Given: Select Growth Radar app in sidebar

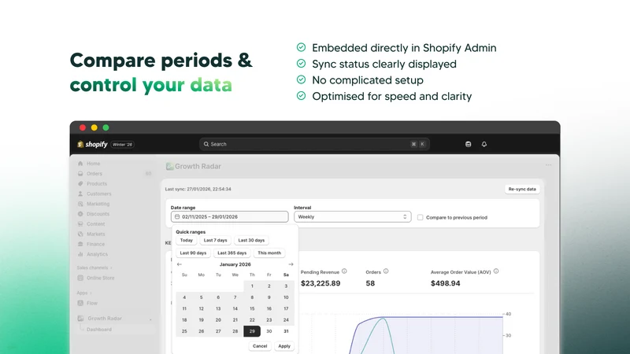Looking at the screenshot, I should [x=105, y=319].
